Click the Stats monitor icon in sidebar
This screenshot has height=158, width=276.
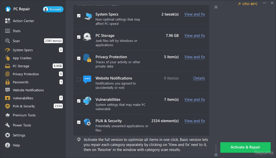coord(8,31)
